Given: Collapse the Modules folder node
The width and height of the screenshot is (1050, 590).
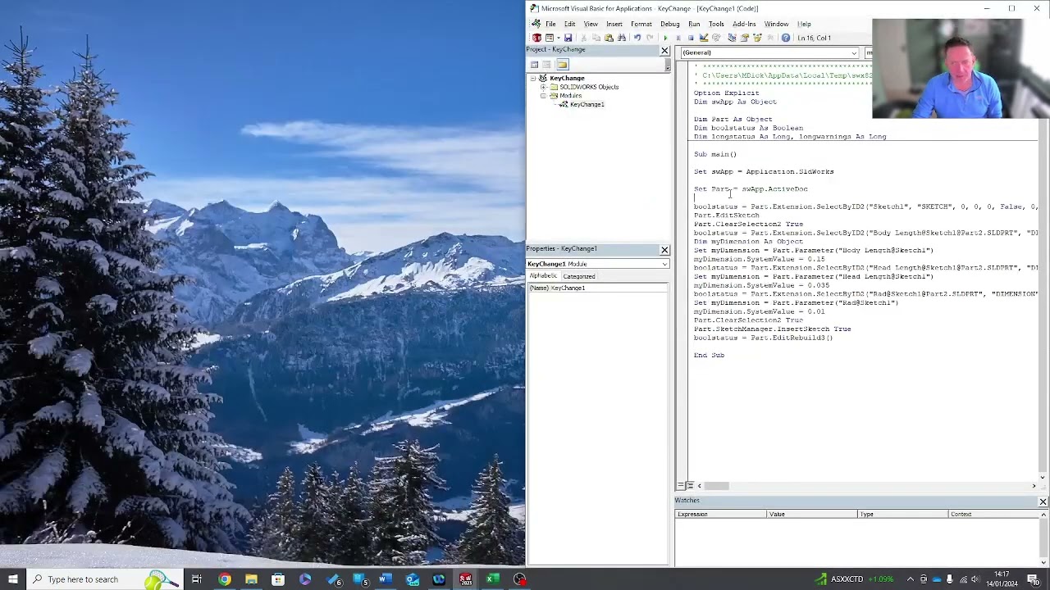Looking at the screenshot, I should click(x=543, y=96).
